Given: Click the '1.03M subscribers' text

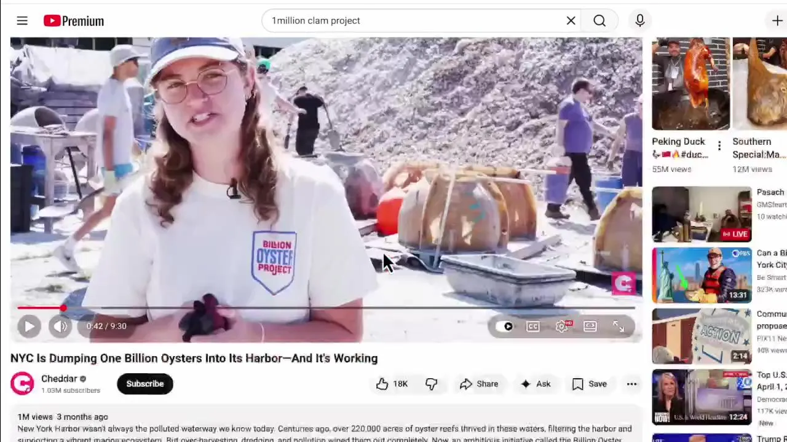Looking at the screenshot, I should [71, 390].
